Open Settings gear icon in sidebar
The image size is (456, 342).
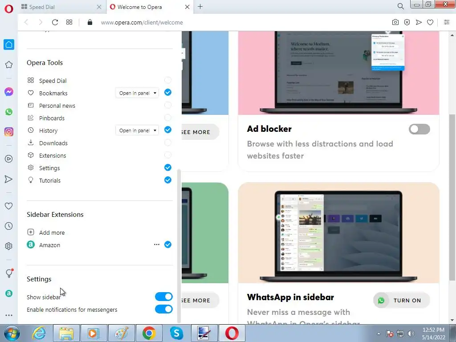9,246
